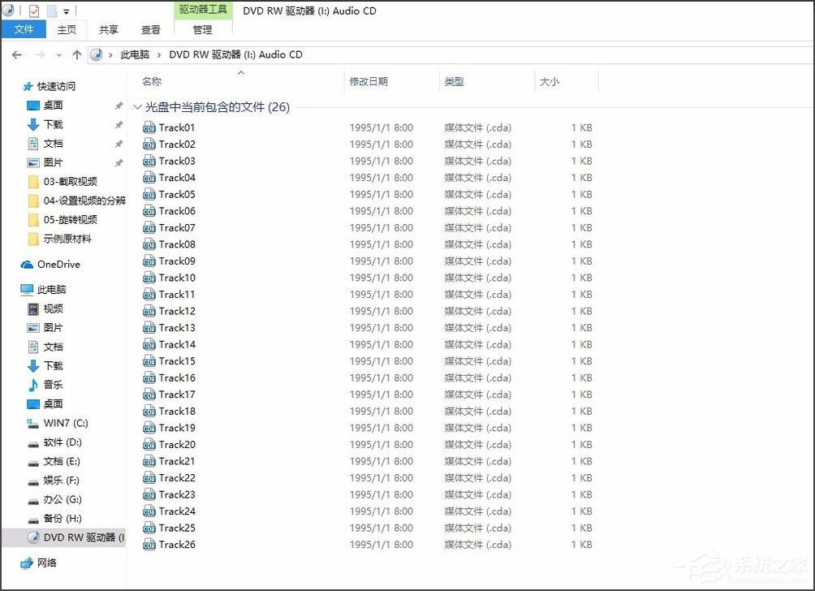Navigate back using the arrow button
Viewport: 815px width, 591px height.
16,54
